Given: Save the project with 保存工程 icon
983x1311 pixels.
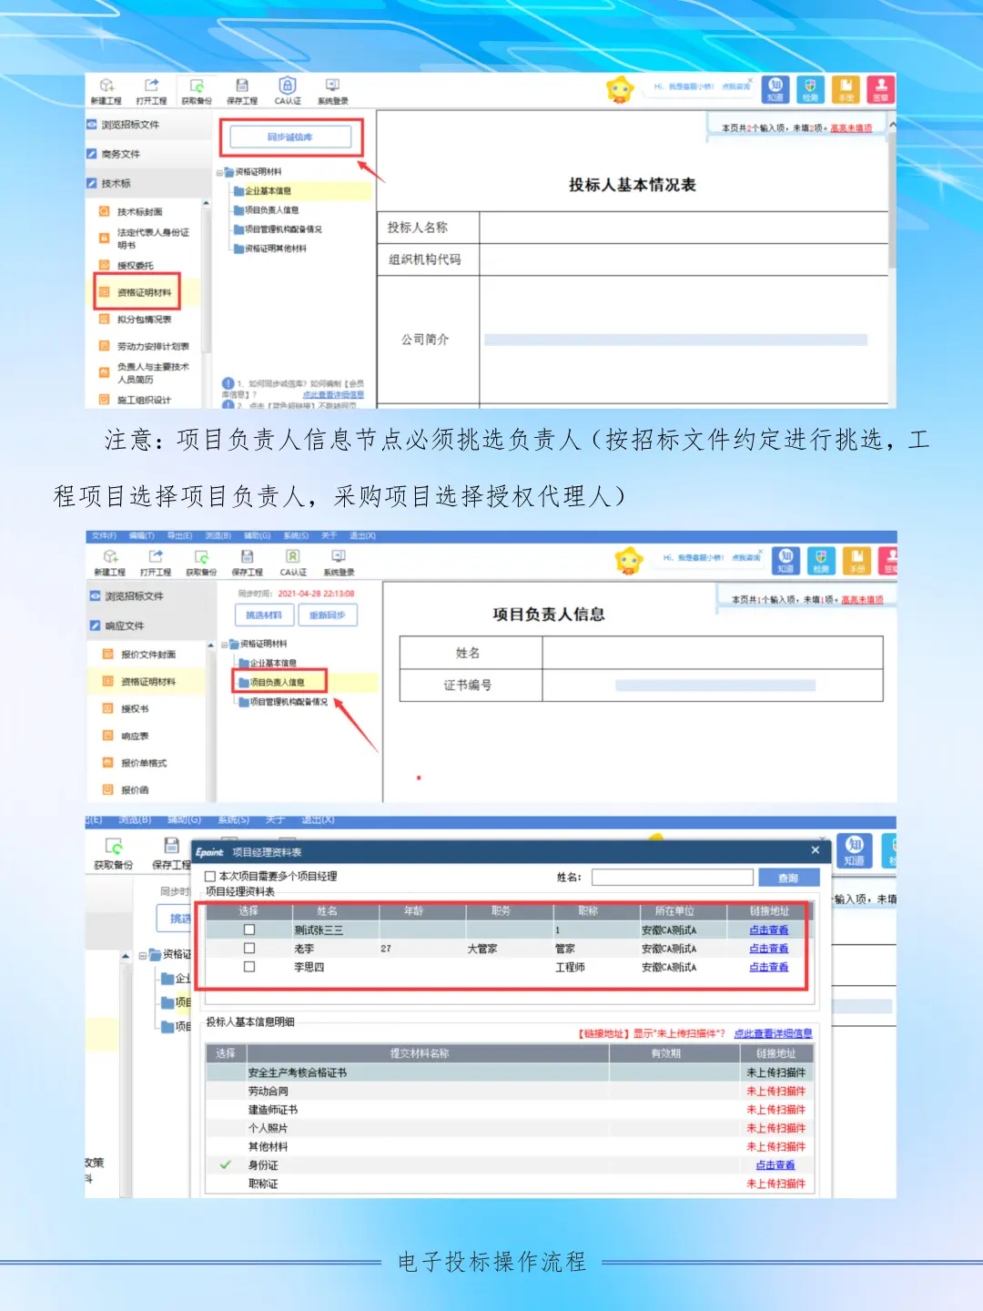Looking at the screenshot, I should tap(244, 88).
